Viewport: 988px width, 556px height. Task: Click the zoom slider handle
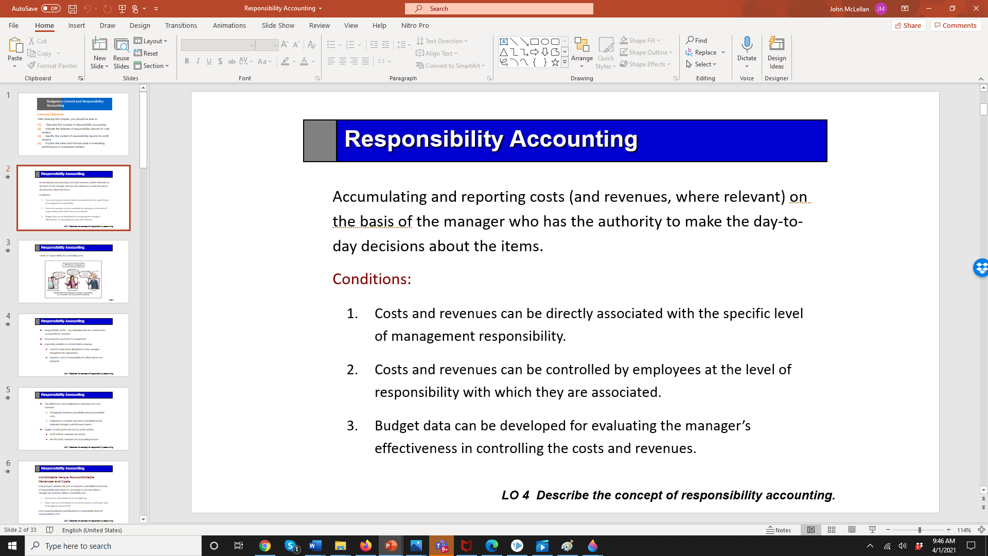click(920, 530)
